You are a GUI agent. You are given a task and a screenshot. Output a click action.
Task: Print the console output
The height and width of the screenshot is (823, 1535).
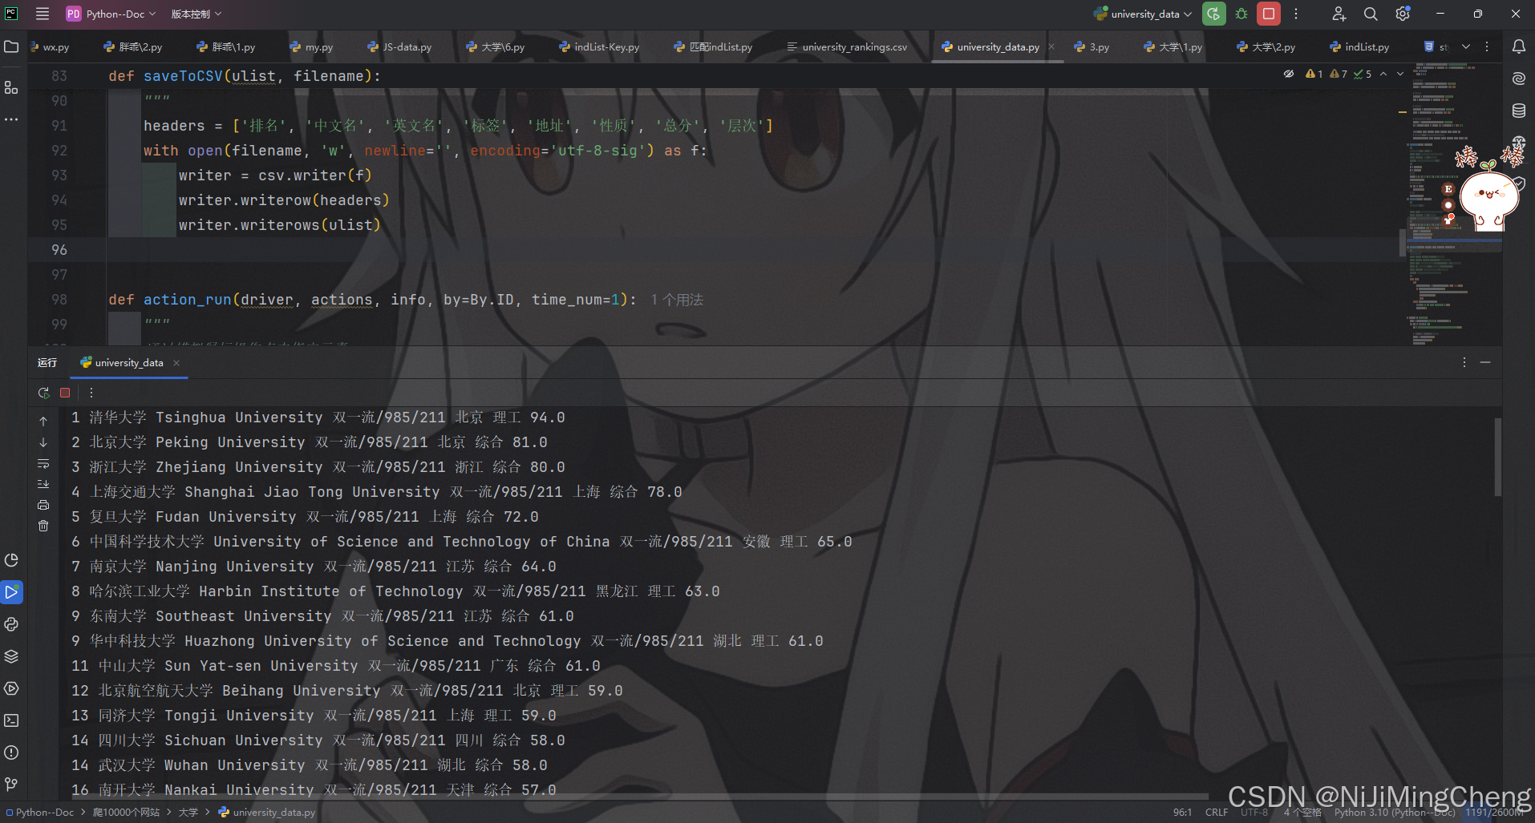43,505
